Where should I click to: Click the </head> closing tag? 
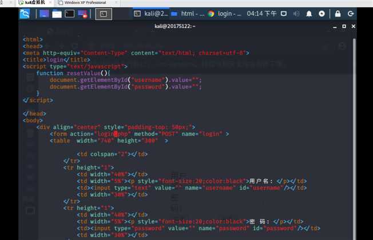tap(34, 113)
